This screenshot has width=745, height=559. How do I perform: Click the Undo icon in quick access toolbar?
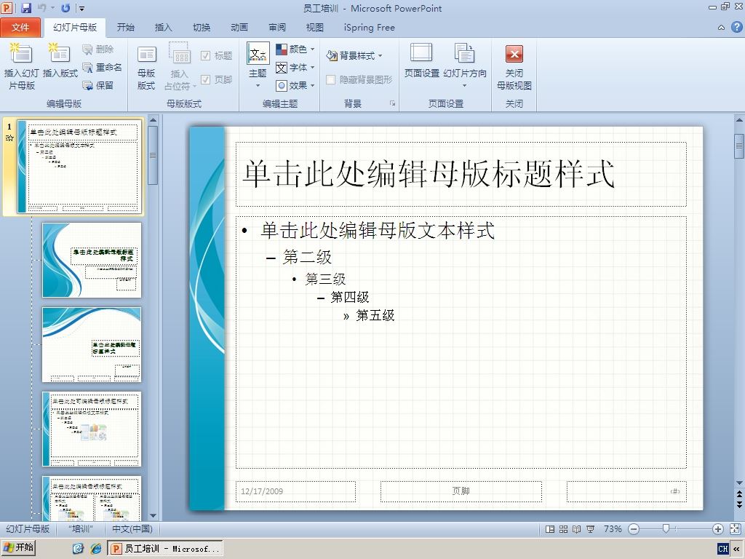41,7
